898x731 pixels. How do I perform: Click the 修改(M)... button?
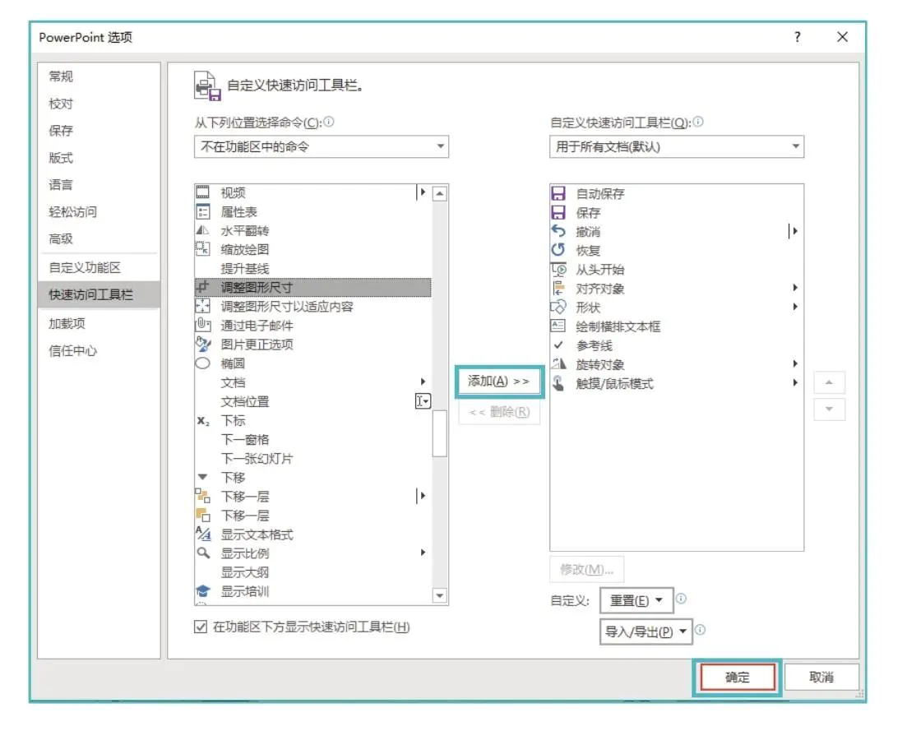click(x=586, y=569)
